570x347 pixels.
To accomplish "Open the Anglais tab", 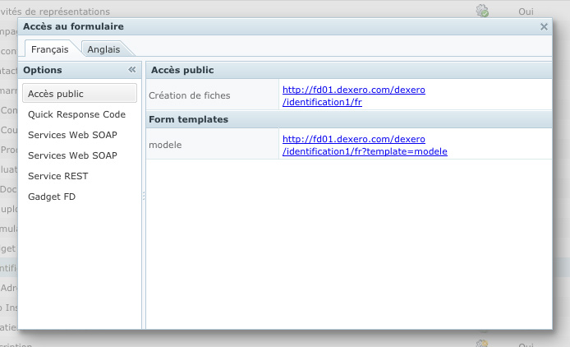I will (103, 50).
